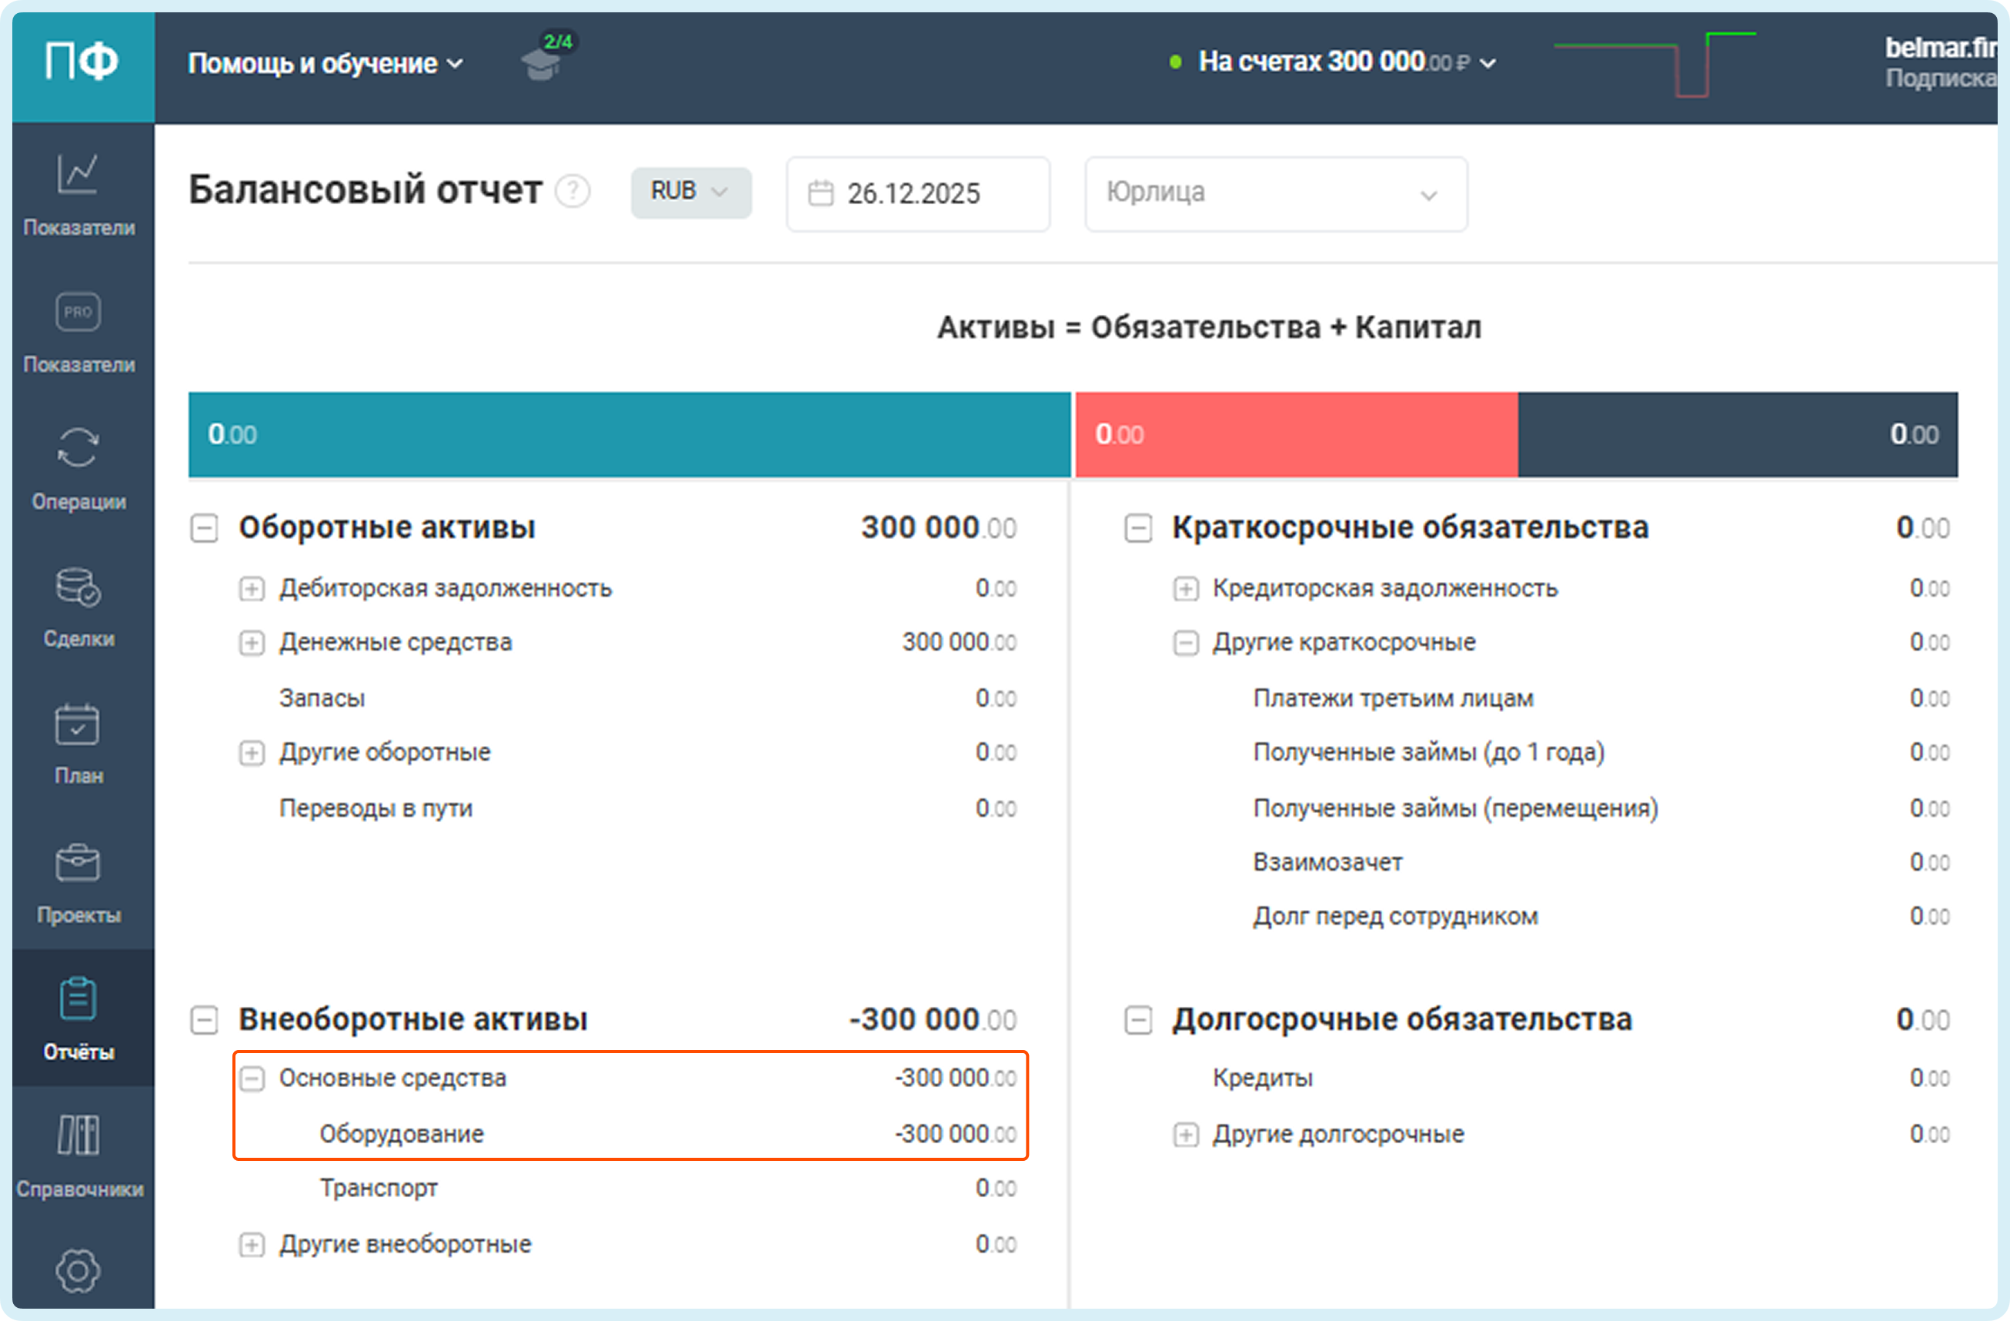Screen dimensions: 2010x1321
Task: Open the Справочники sidebar icon
Action: coord(78,1135)
